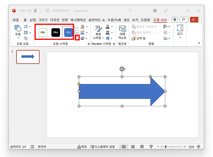Toggle 메모 notes pane
213x157 pixels.
tap(82, 147)
